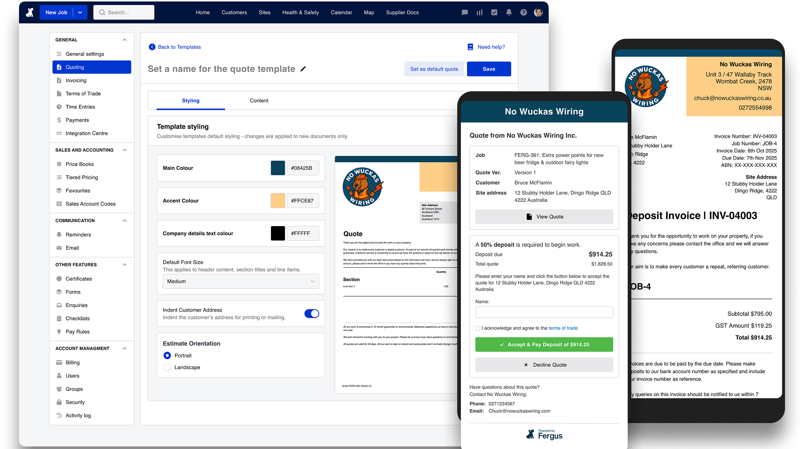Open the reports bar chart icon

tap(479, 12)
